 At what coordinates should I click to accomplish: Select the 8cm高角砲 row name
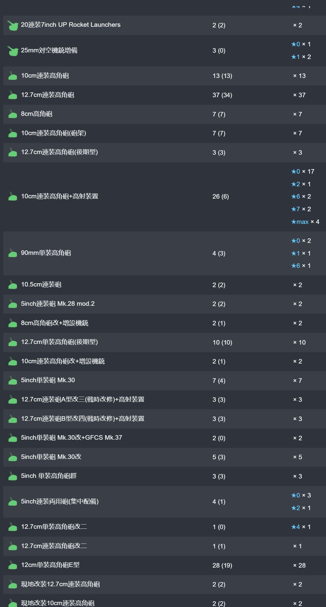[37, 114]
